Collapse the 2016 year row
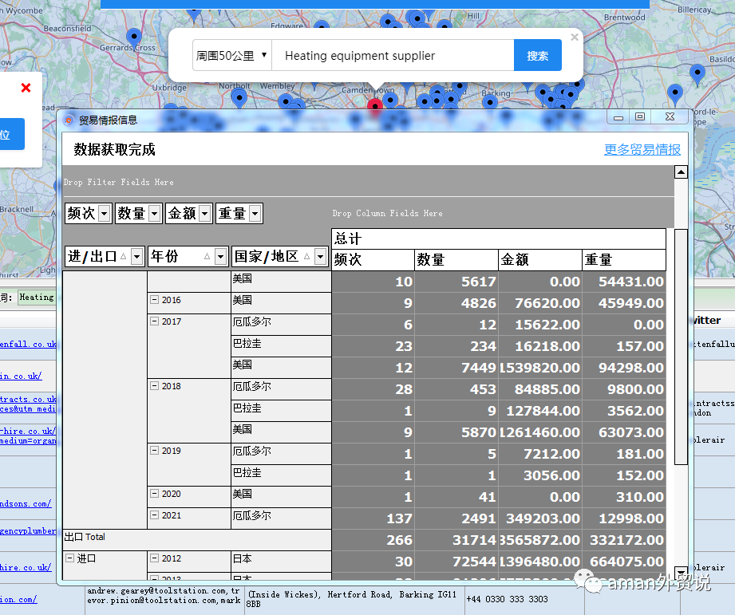 pos(154,299)
